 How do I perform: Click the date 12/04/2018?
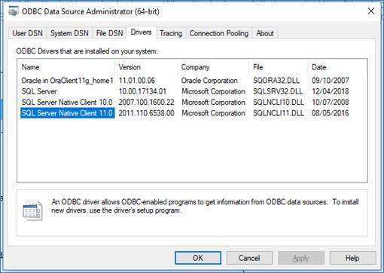(x=331, y=91)
